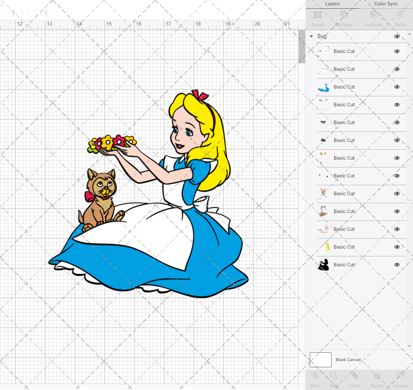Viewport: 413px width, 390px height.
Task: Hide the brown cat body Basic Cut layer
Action: pyautogui.click(x=397, y=211)
